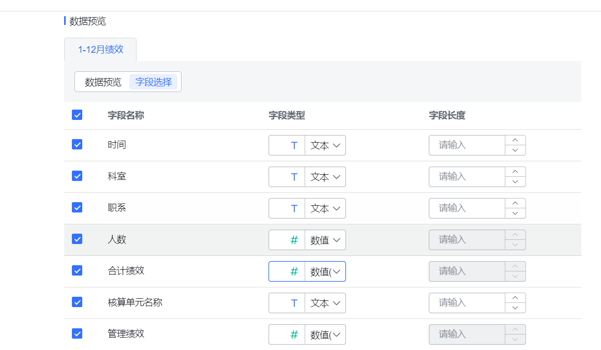Uncheck the 管理绩效 field checkbox
601x350 pixels.
pyautogui.click(x=77, y=333)
